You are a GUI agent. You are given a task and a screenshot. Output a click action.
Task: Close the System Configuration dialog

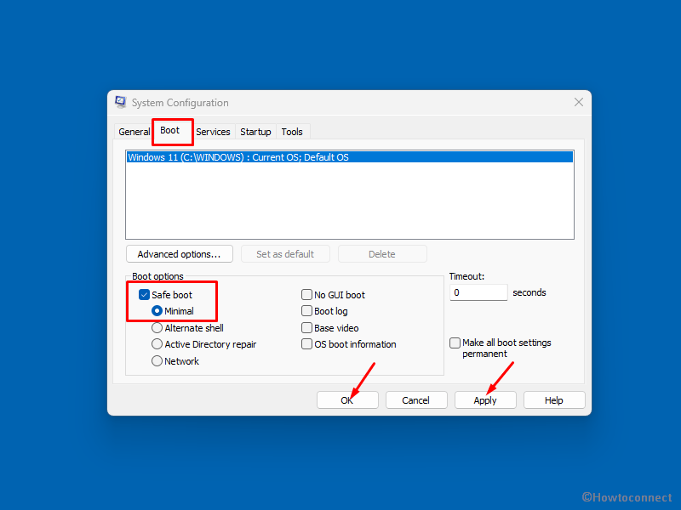[x=579, y=102]
